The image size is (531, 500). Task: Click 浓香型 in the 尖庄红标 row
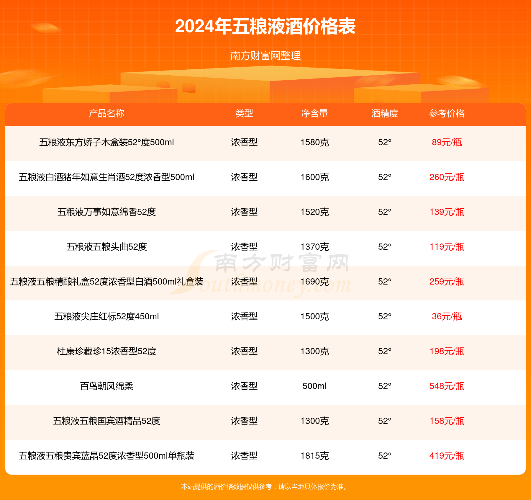tap(244, 316)
